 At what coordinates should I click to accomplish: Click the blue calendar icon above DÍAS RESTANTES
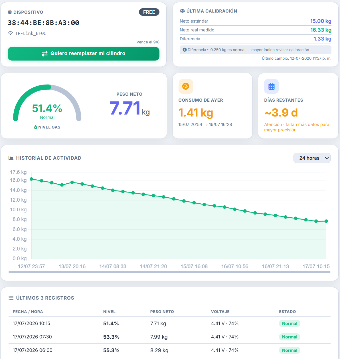click(272, 86)
